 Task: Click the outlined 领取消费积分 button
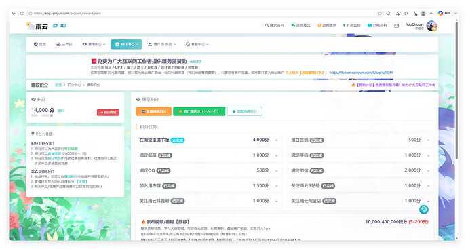click(x=244, y=111)
